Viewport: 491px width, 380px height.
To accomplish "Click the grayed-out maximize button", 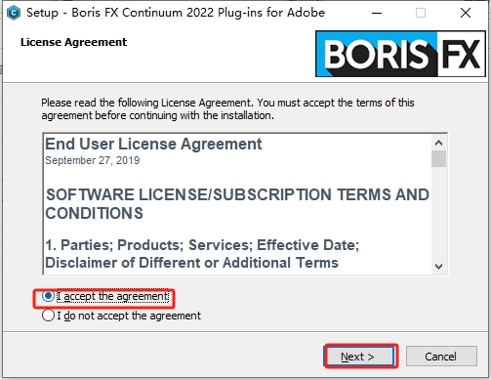I will coord(421,13).
